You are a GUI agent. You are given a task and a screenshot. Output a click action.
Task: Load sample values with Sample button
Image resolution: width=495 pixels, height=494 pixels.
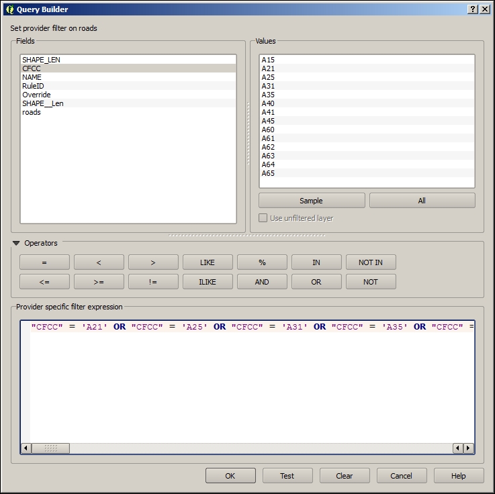(312, 201)
